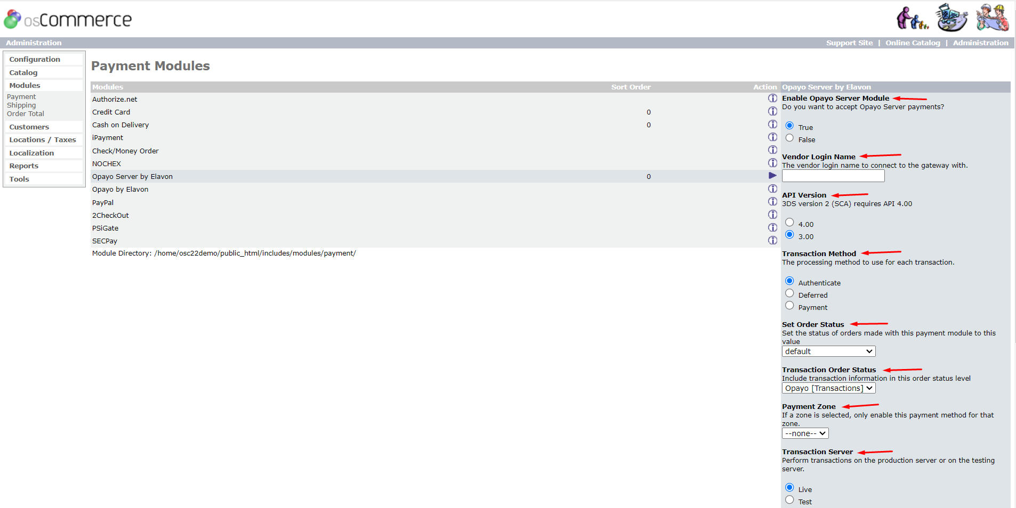Image resolution: width=1016 pixels, height=508 pixels.
Task: Set Enable Opayo Server Module to True
Action: pyautogui.click(x=789, y=126)
